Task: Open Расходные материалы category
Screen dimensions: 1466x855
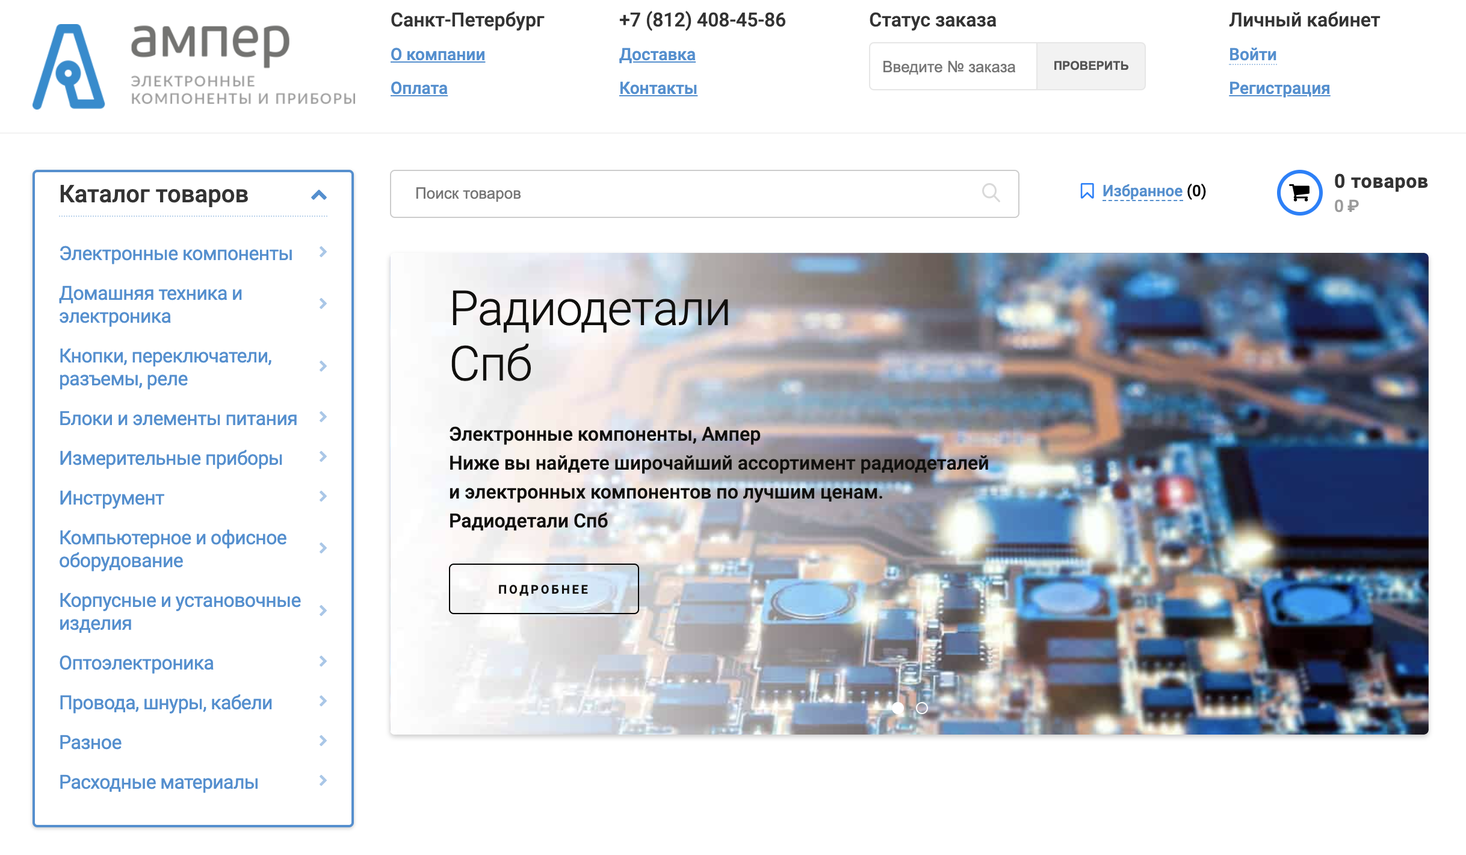Action: (159, 783)
